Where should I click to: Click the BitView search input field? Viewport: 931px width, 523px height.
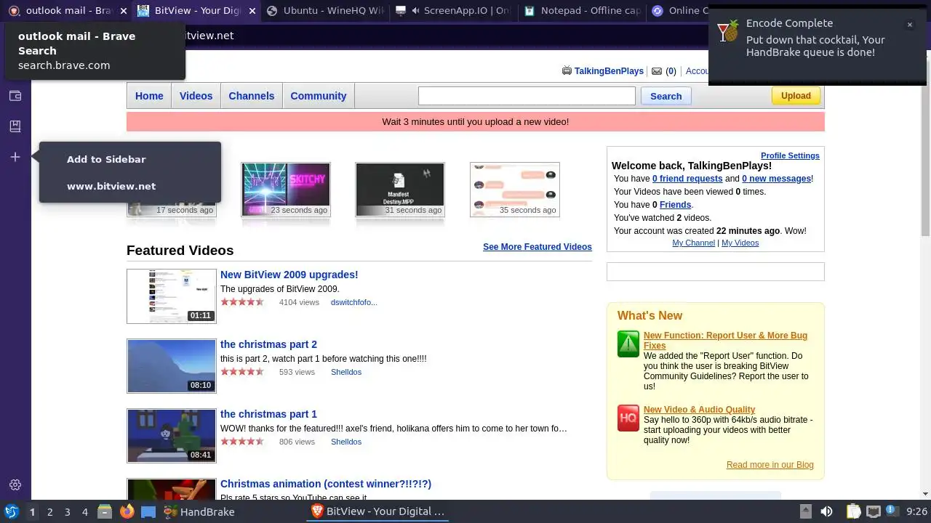click(527, 96)
